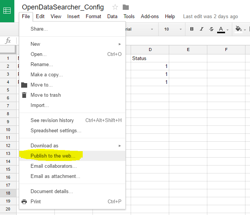
Task: Select column D header
Action: [150, 49]
